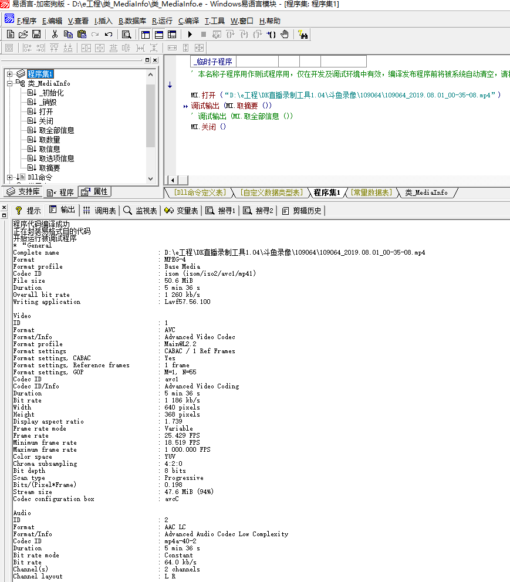Viewport: 510px width, 582px height.
Task: Switch to the 提示 output tab
Action: [x=28, y=211]
